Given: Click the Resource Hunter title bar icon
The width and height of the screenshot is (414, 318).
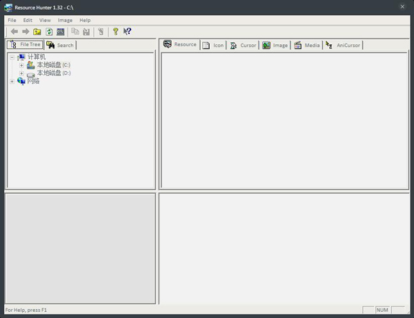Looking at the screenshot, I should [8, 8].
